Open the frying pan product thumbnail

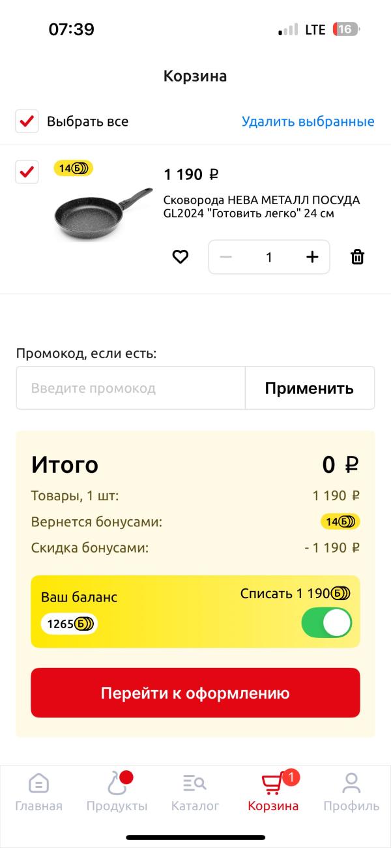(x=103, y=215)
